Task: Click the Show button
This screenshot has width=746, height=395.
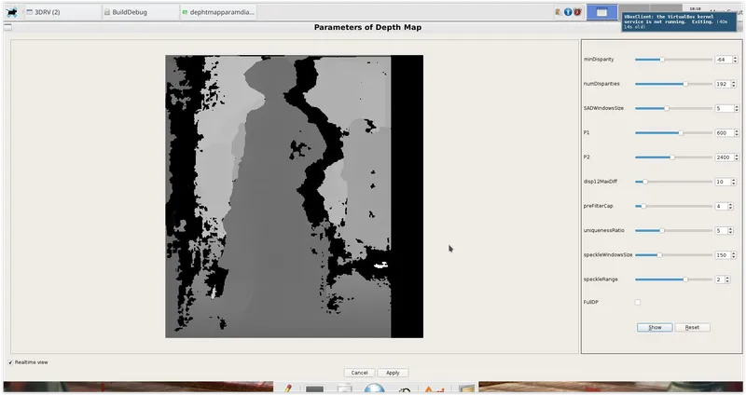Action: 655,328
